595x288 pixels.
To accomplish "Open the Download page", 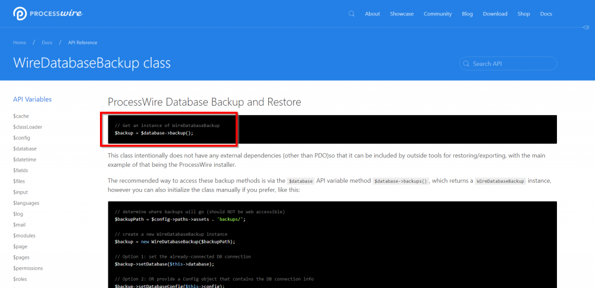I will click(495, 14).
